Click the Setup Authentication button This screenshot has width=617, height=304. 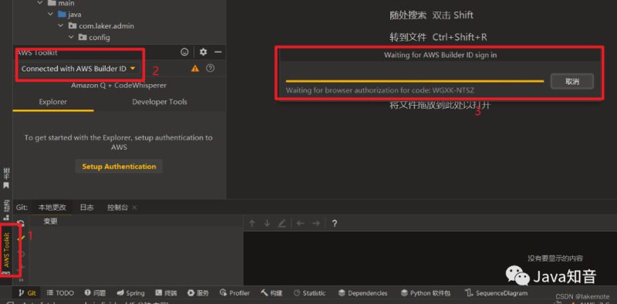(x=119, y=167)
